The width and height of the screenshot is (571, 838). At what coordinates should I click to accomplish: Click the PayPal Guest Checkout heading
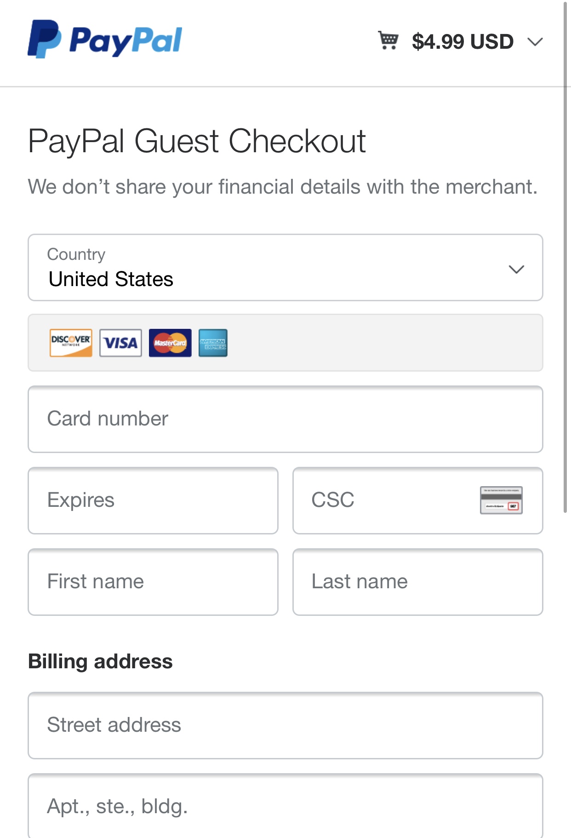(197, 141)
